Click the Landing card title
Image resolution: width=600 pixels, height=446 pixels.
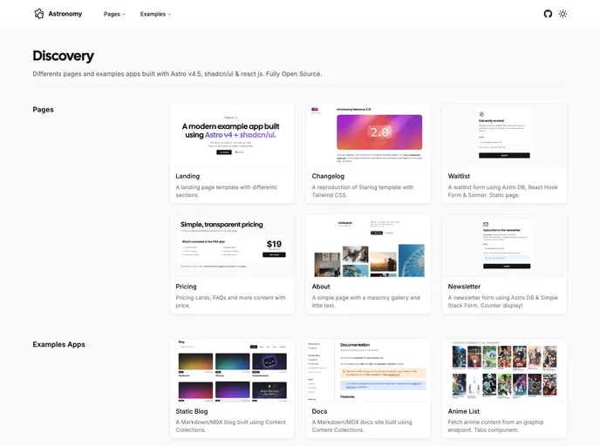187,176
